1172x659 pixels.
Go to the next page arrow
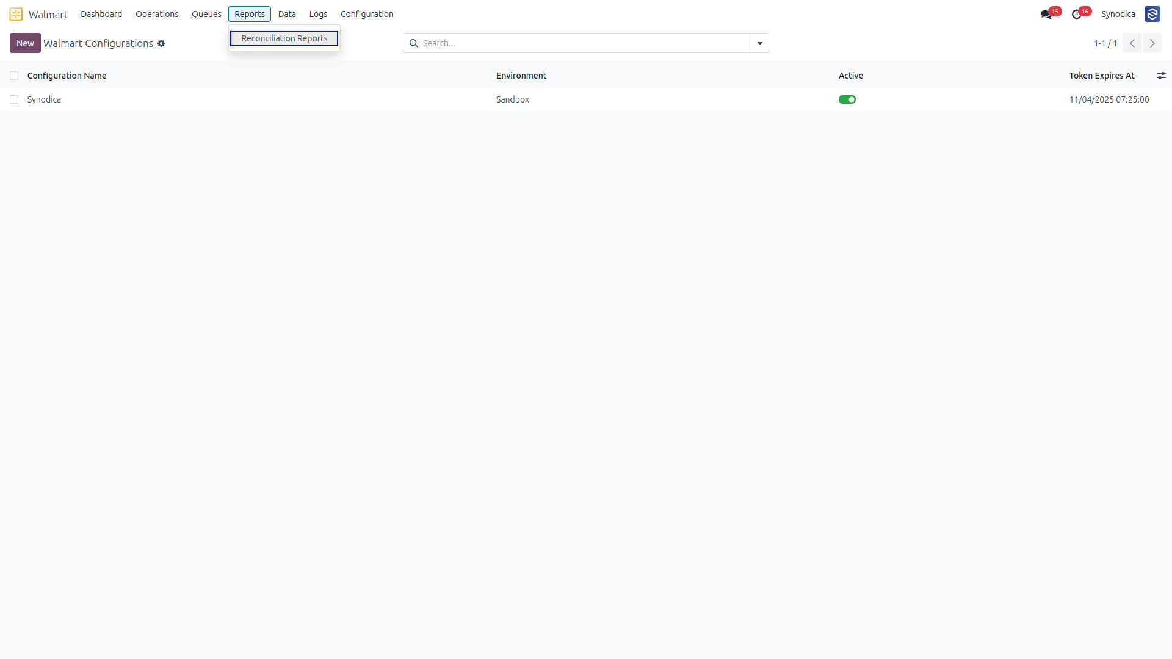pos(1152,43)
